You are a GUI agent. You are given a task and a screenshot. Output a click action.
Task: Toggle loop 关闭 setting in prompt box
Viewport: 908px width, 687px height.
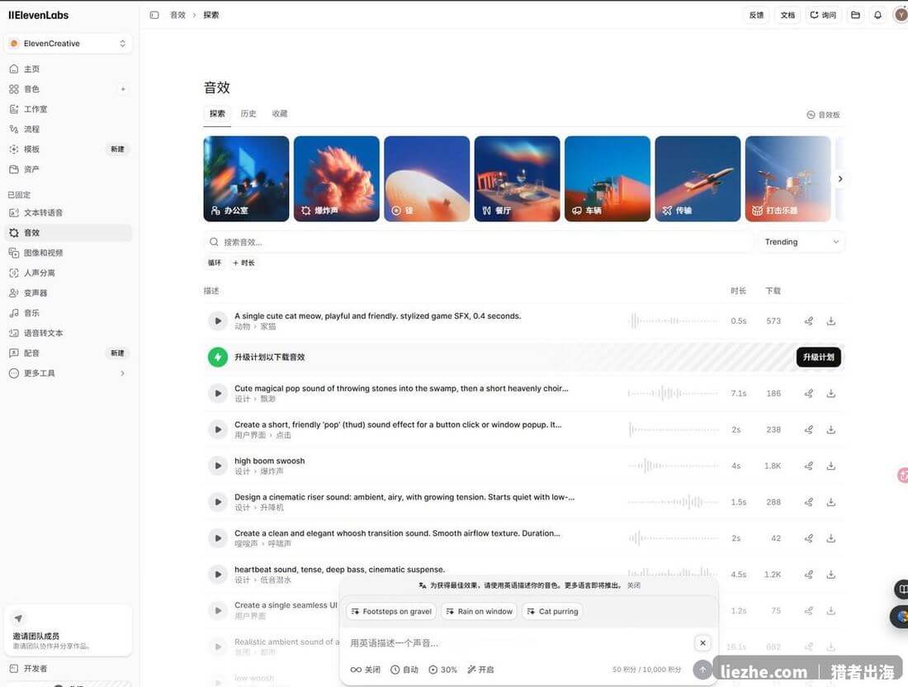pos(366,670)
